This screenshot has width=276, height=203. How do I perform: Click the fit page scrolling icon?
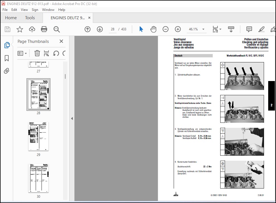215,29
